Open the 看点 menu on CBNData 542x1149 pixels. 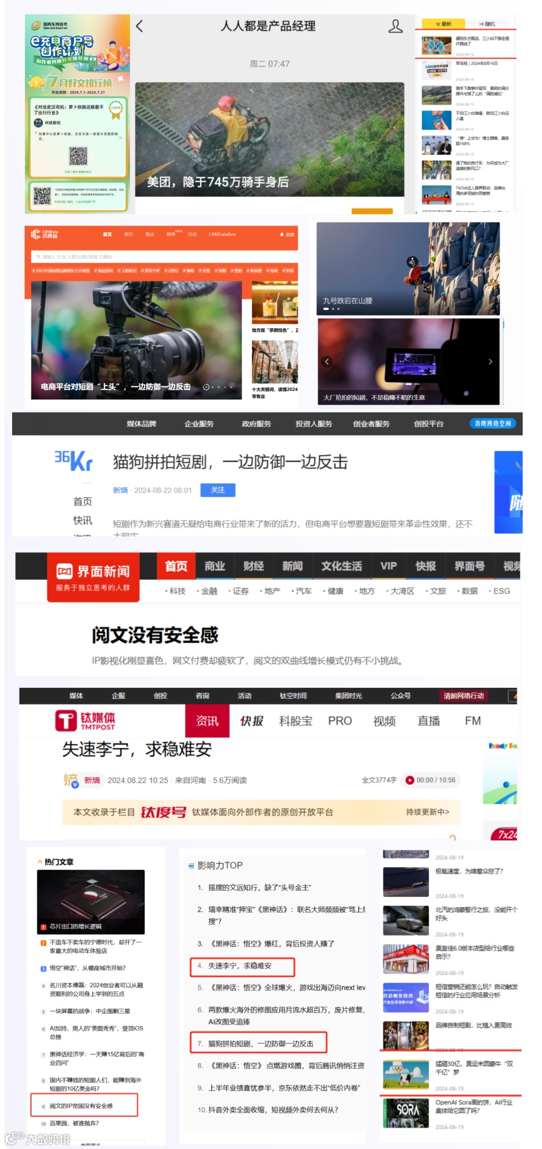[x=150, y=235]
